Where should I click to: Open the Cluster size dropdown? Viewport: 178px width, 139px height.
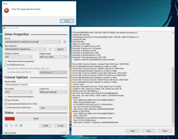(x=53, y=92)
